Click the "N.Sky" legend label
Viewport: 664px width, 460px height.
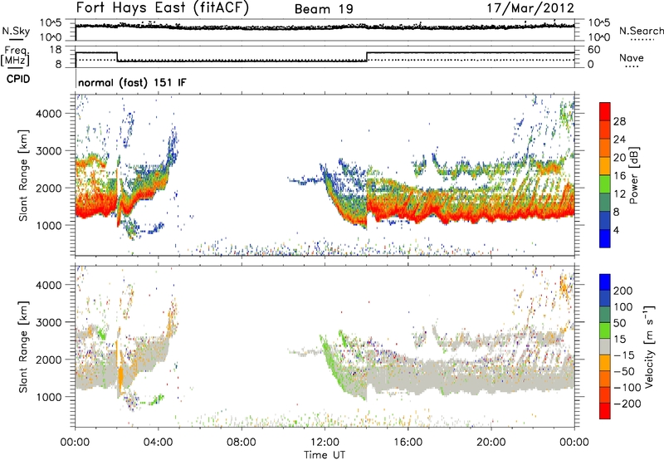tap(16, 31)
